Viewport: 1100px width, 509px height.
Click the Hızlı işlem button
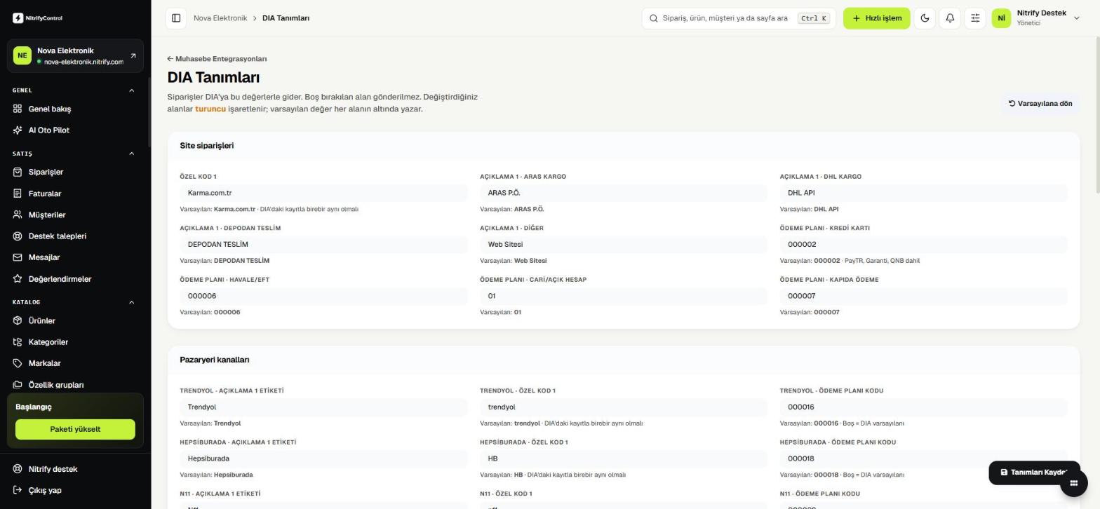876,18
